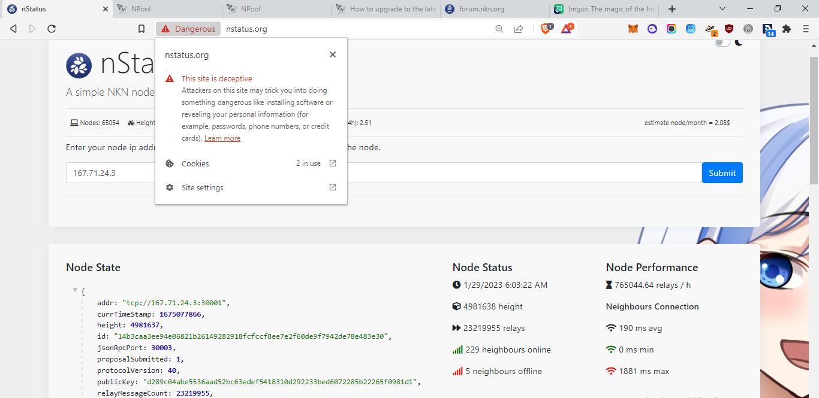819x398 pixels.
Task: Switch to the Imgur tab
Action: tap(605, 9)
